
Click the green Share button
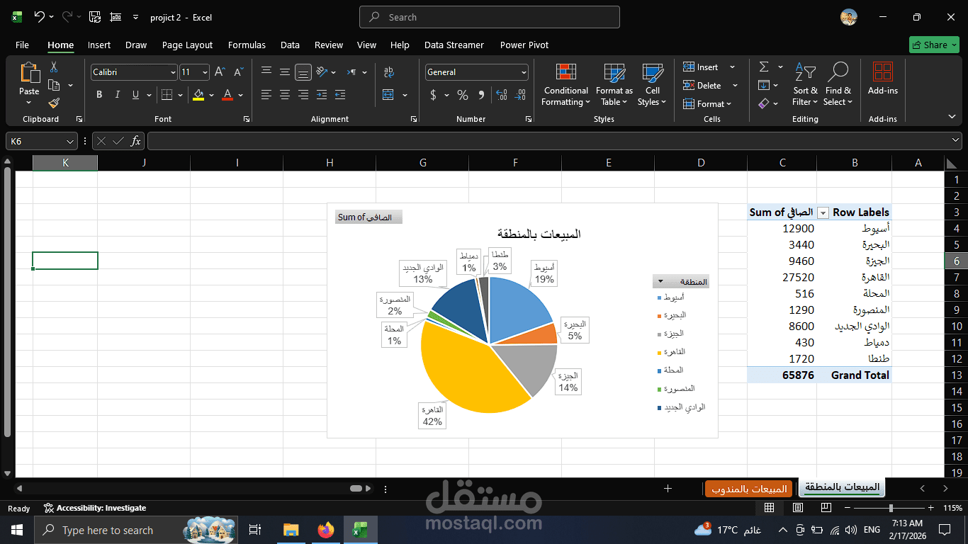933,44
